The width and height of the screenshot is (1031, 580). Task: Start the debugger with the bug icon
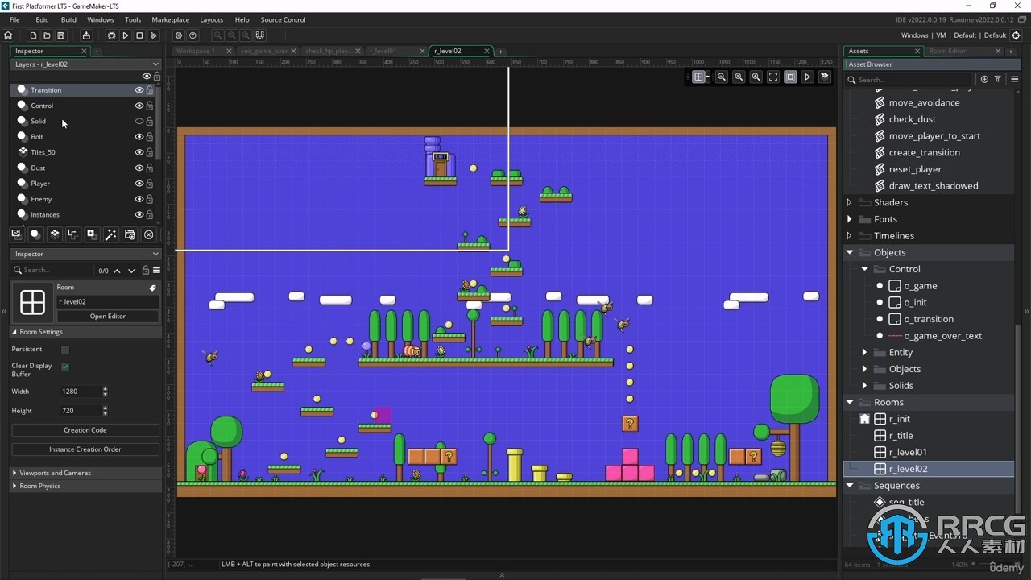pyautogui.click(x=111, y=35)
